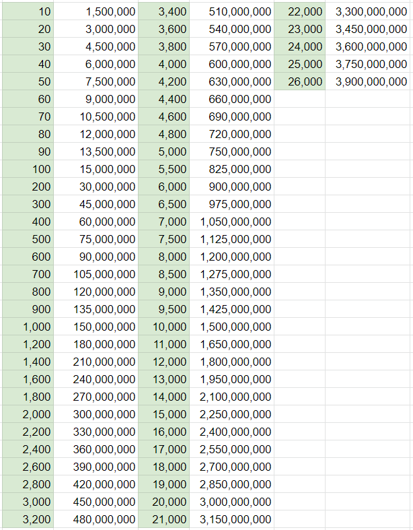Click the green cell 400
The width and height of the screenshot is (413, 530).
(28, 222)
